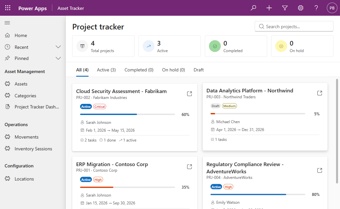Open the advanced filter funnel icon

pos(285,8)
